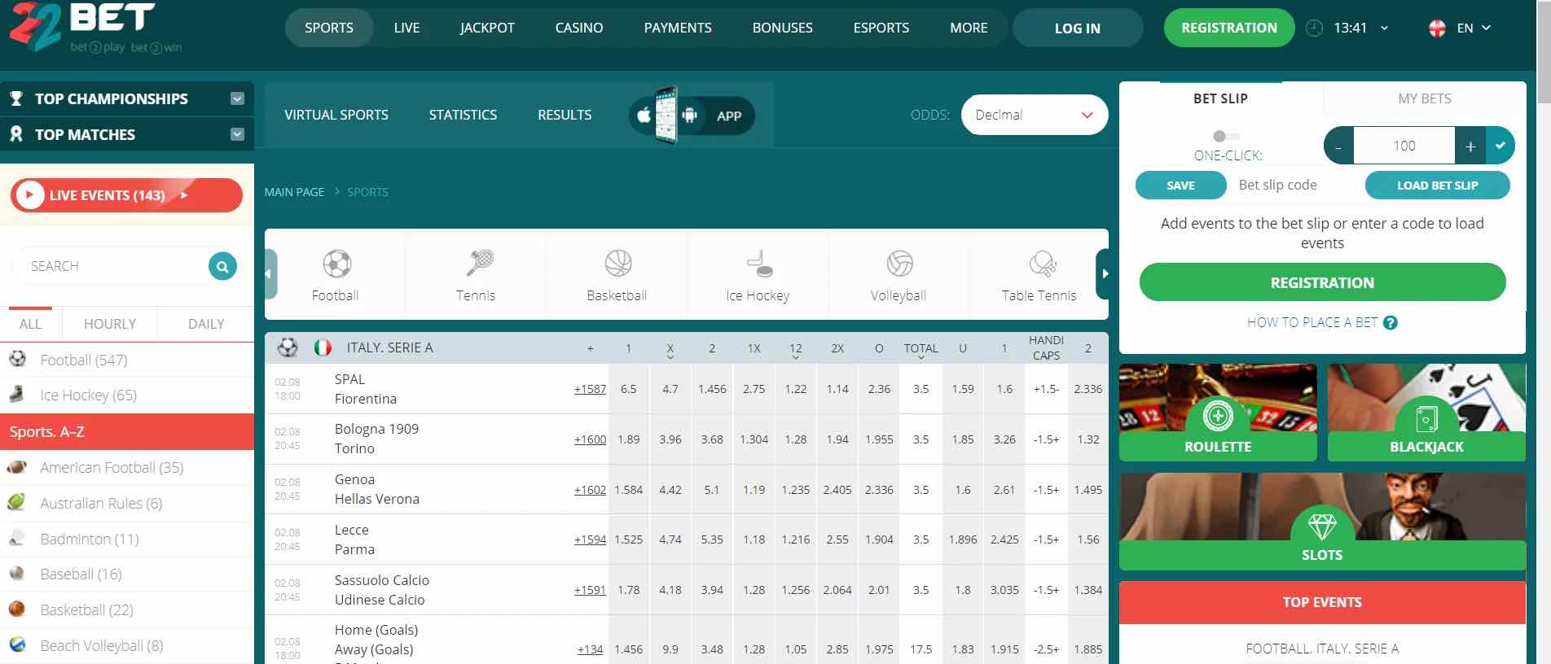Open Ice Hockey from sports carousel

[758, 264]
